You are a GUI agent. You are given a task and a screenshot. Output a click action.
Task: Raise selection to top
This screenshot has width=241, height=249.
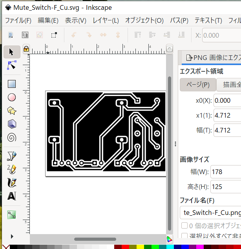(138, 35)
